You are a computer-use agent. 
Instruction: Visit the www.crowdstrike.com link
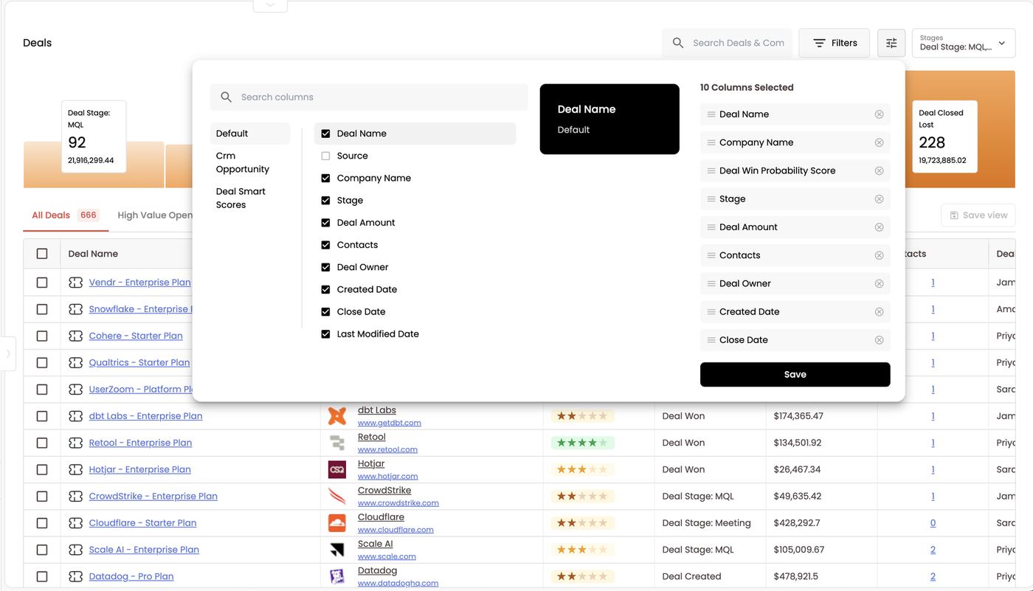398,503
